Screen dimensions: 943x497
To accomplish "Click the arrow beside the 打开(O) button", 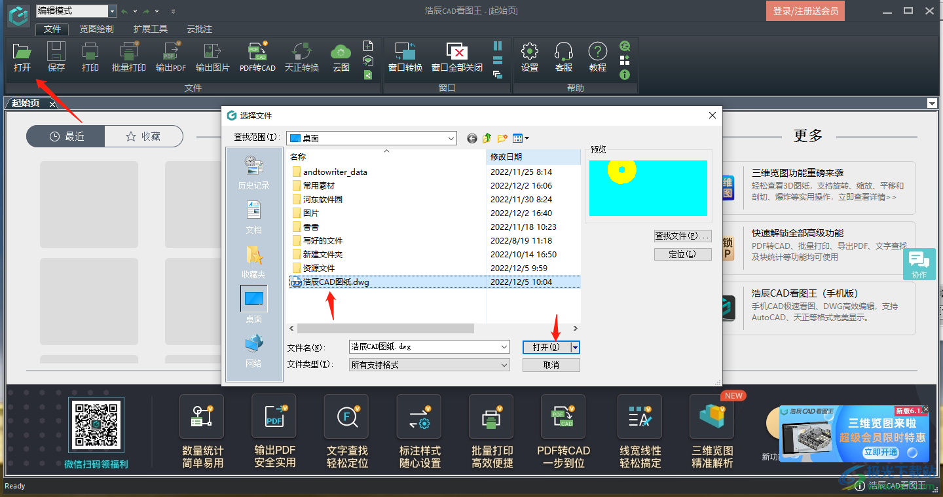I will pos(576,347).
